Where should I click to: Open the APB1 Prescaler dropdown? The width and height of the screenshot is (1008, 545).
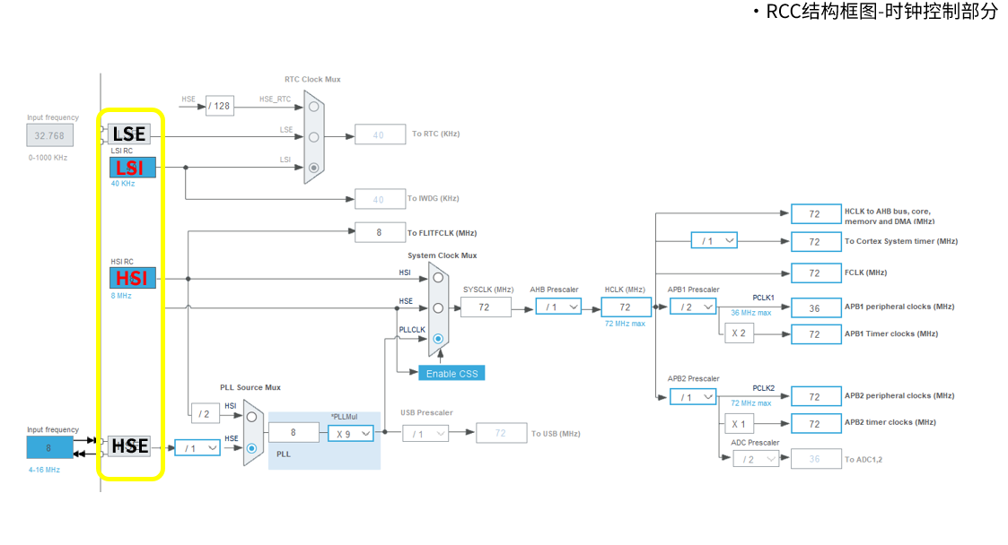click(693, 307)
